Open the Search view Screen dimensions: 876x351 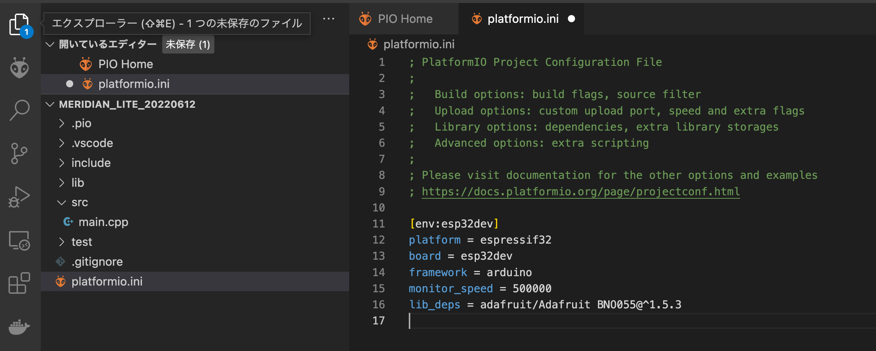click(19, 110)
